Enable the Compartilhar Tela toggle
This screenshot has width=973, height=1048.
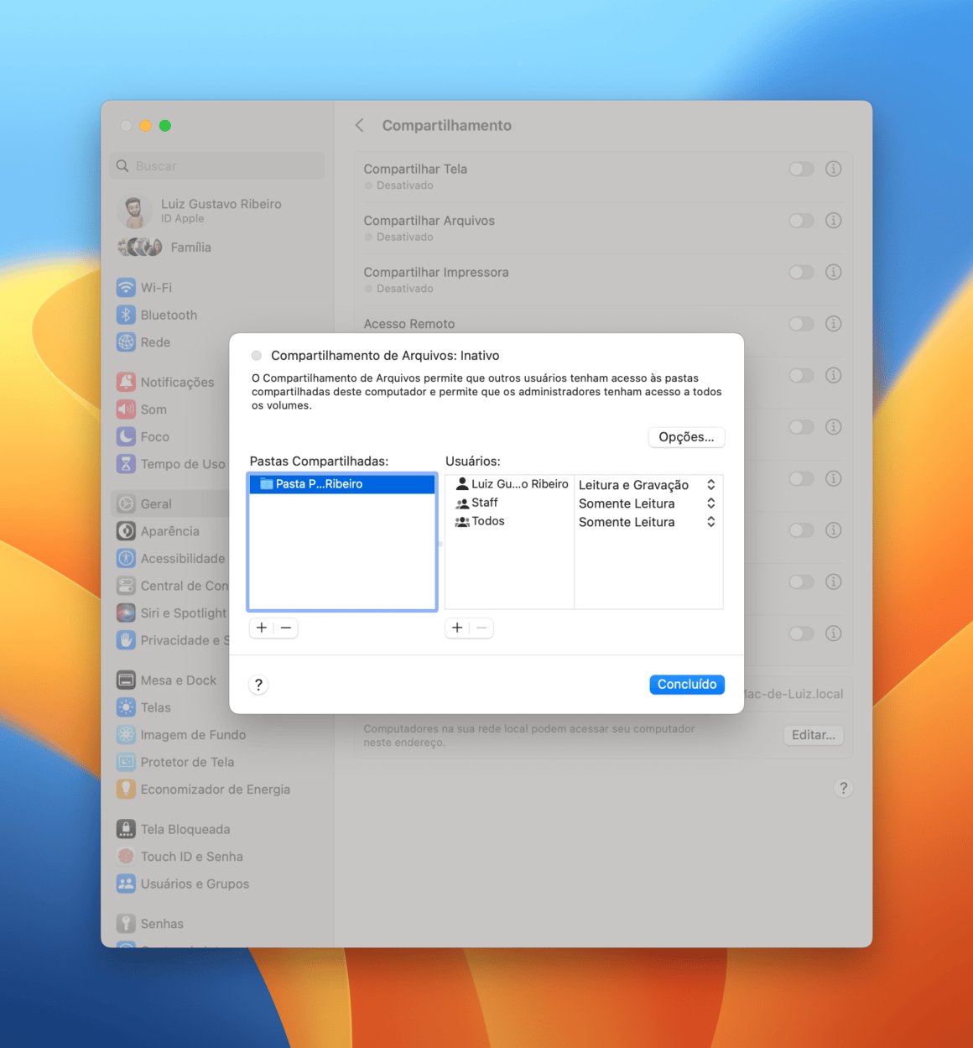click(x=801, y=169)
